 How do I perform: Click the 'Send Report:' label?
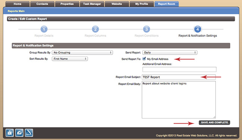coord(133,52)
